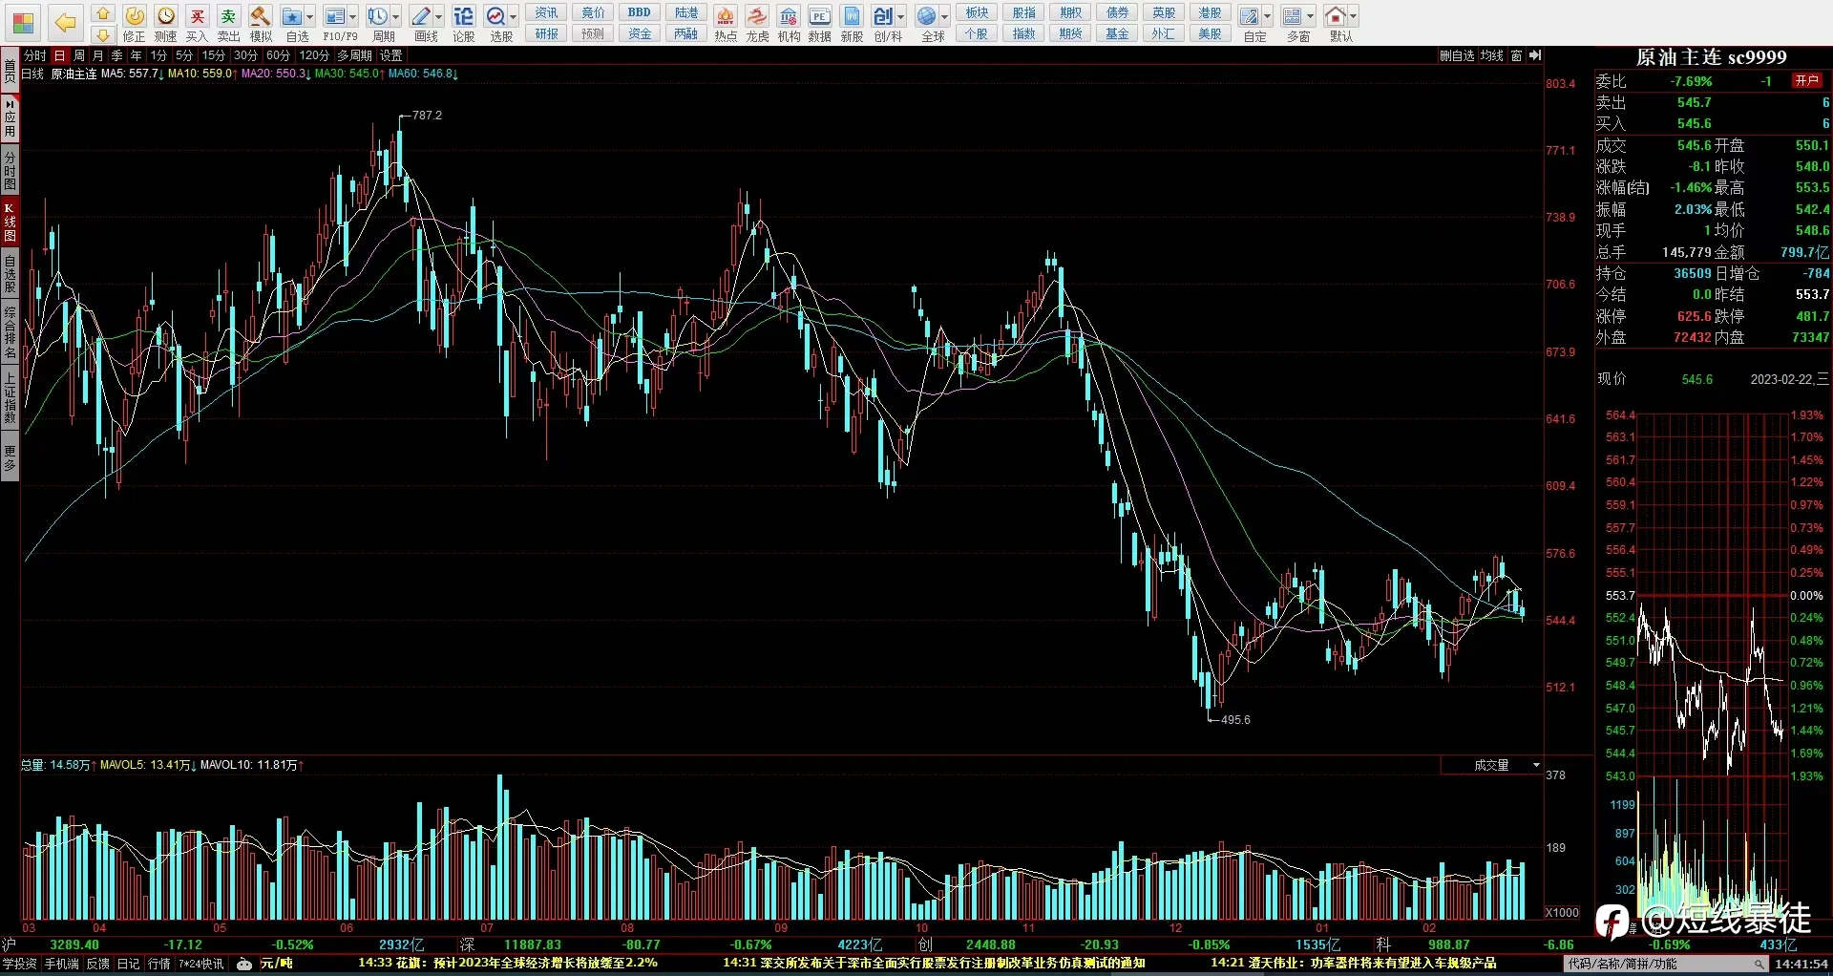Viewport: 1833px width, 976px height.
Task: Expand the 多窗 multi-window dropdown arrow
Action: click(x=1310, y=16)
